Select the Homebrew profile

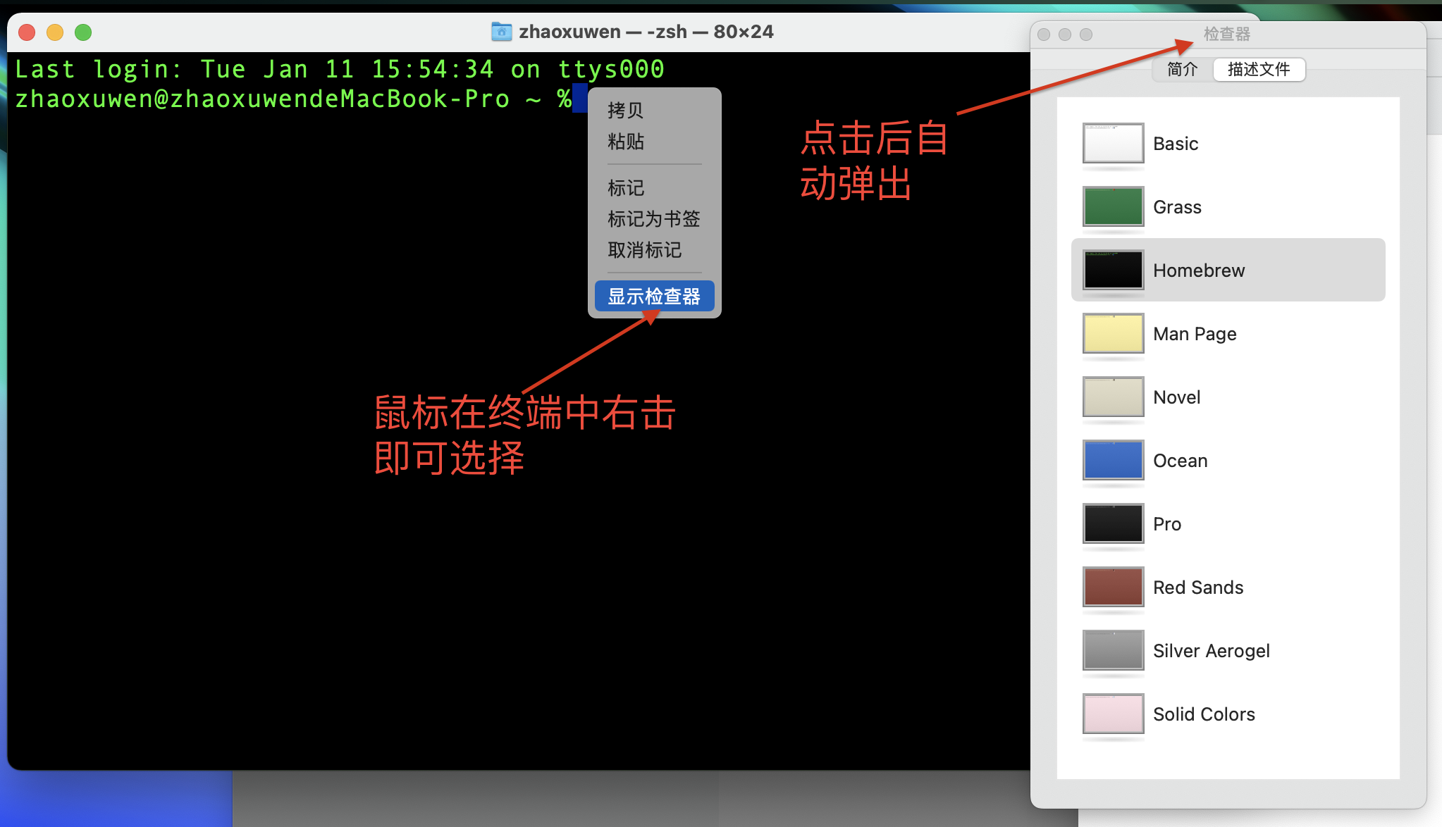tap(1112, 270)
